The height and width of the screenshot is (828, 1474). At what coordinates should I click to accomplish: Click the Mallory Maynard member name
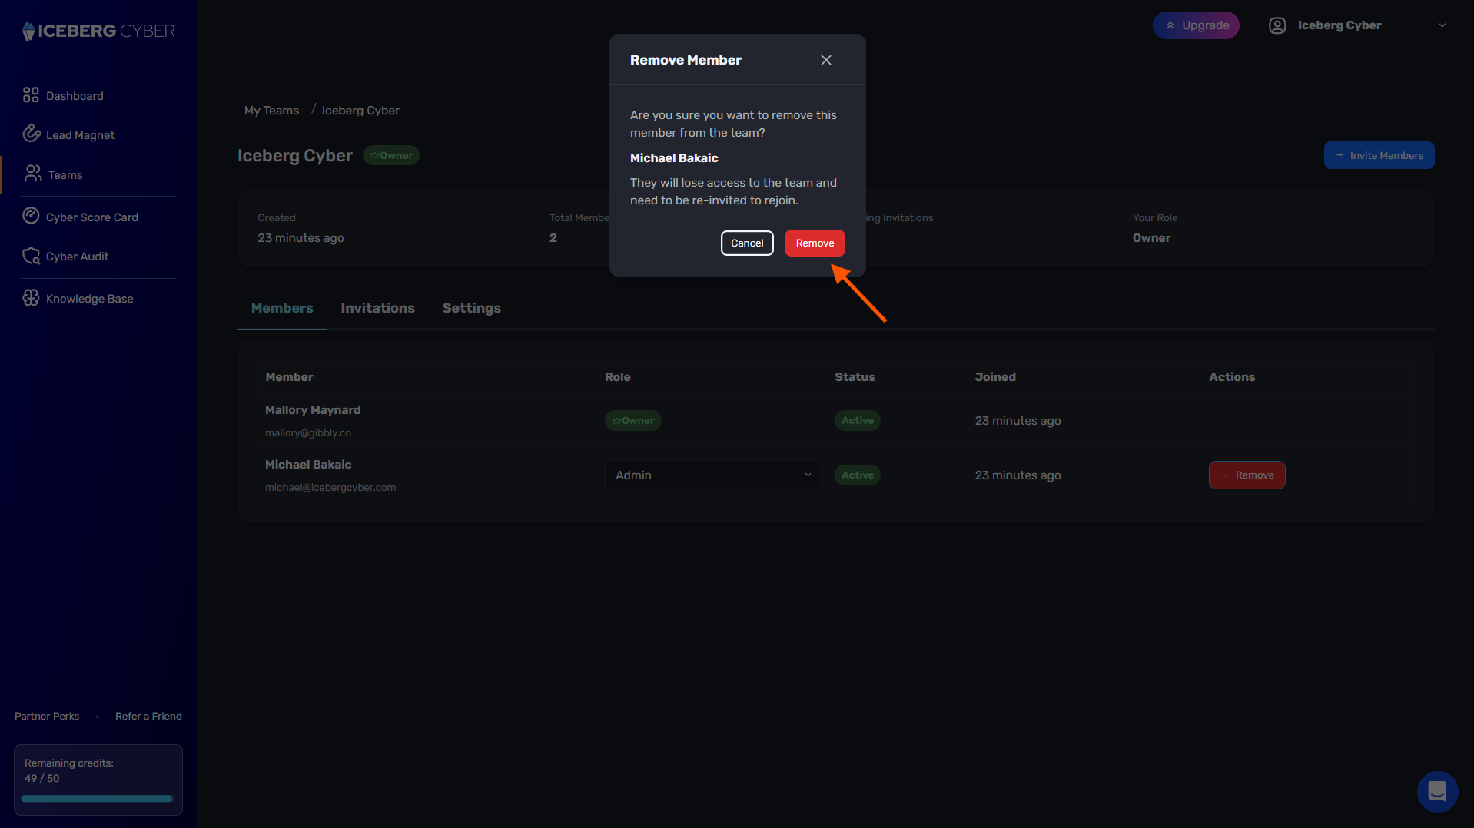313,410
